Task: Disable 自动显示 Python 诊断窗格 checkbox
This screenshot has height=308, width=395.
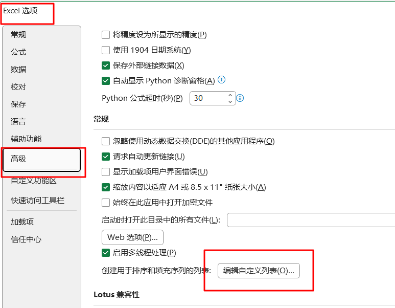Action: tap(106, 81)
